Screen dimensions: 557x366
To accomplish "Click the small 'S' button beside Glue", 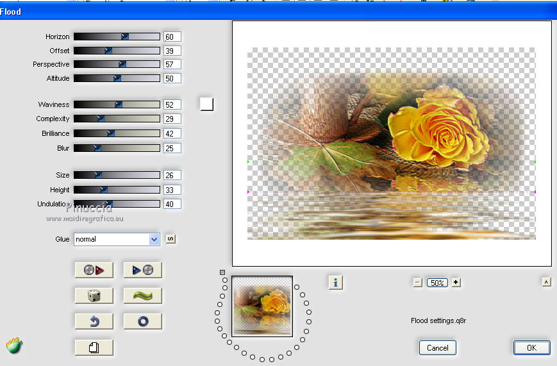I will pyautogui.click(x=170, y=239).
